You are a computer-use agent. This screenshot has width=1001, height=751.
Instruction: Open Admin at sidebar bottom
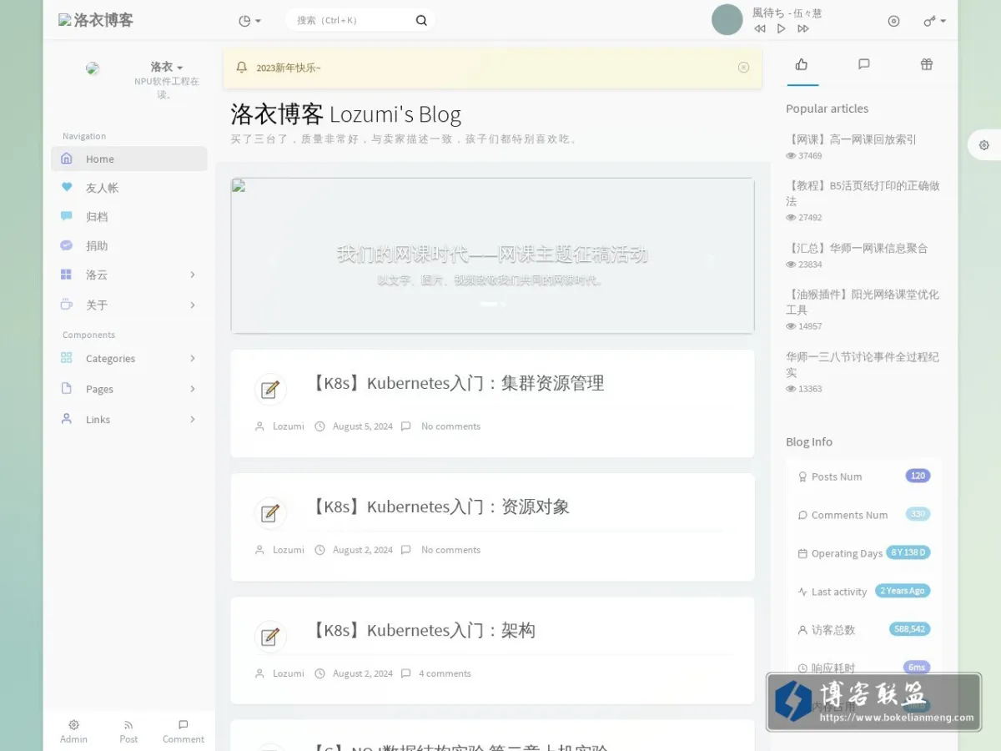pos(73,731)
